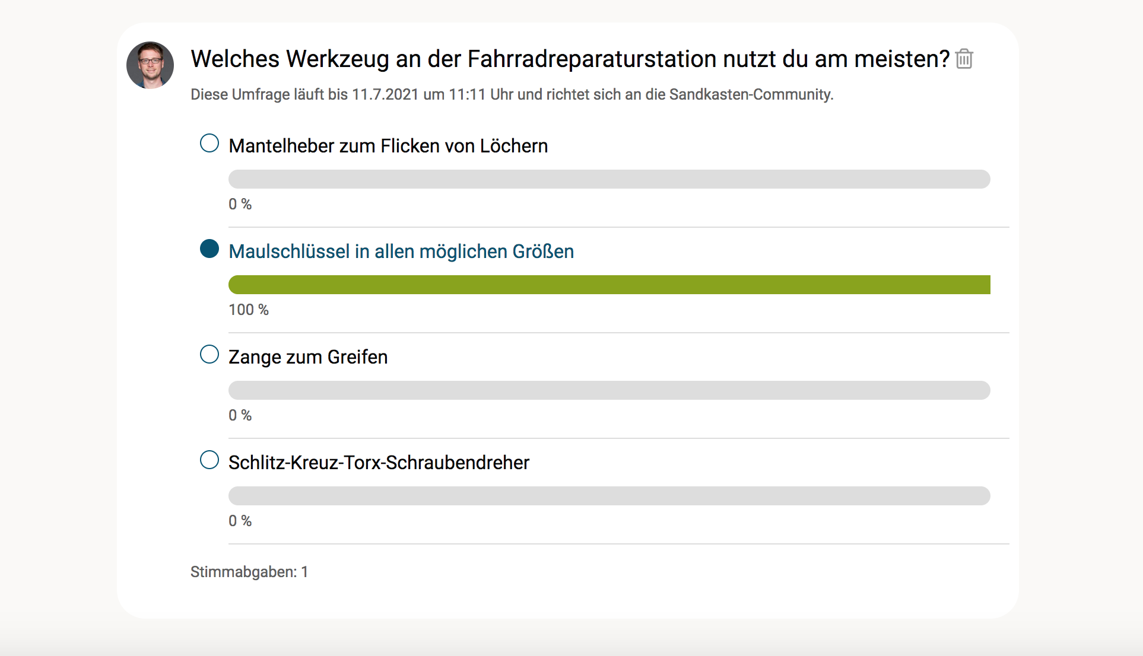Image resolution: width=1143 pixels, height=656 pixels.
Task: Click the 'Maulschlüssel in allen möglichen Größen' label
Action: [x=401, y=251]
